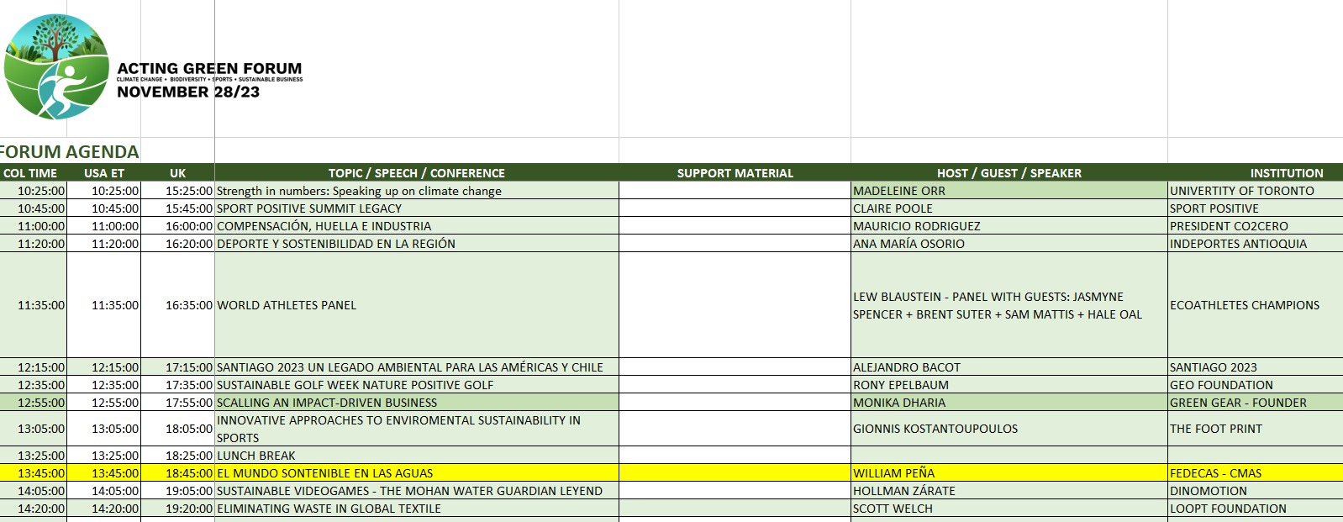Select the 'TOPIC / SPEECH / CONFERENCE' header cell
The width and height of the screenshot is (1343, 522).
click(417, 173)
